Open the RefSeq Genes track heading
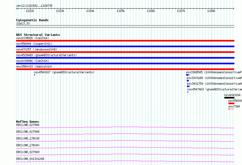 point(27,122)
